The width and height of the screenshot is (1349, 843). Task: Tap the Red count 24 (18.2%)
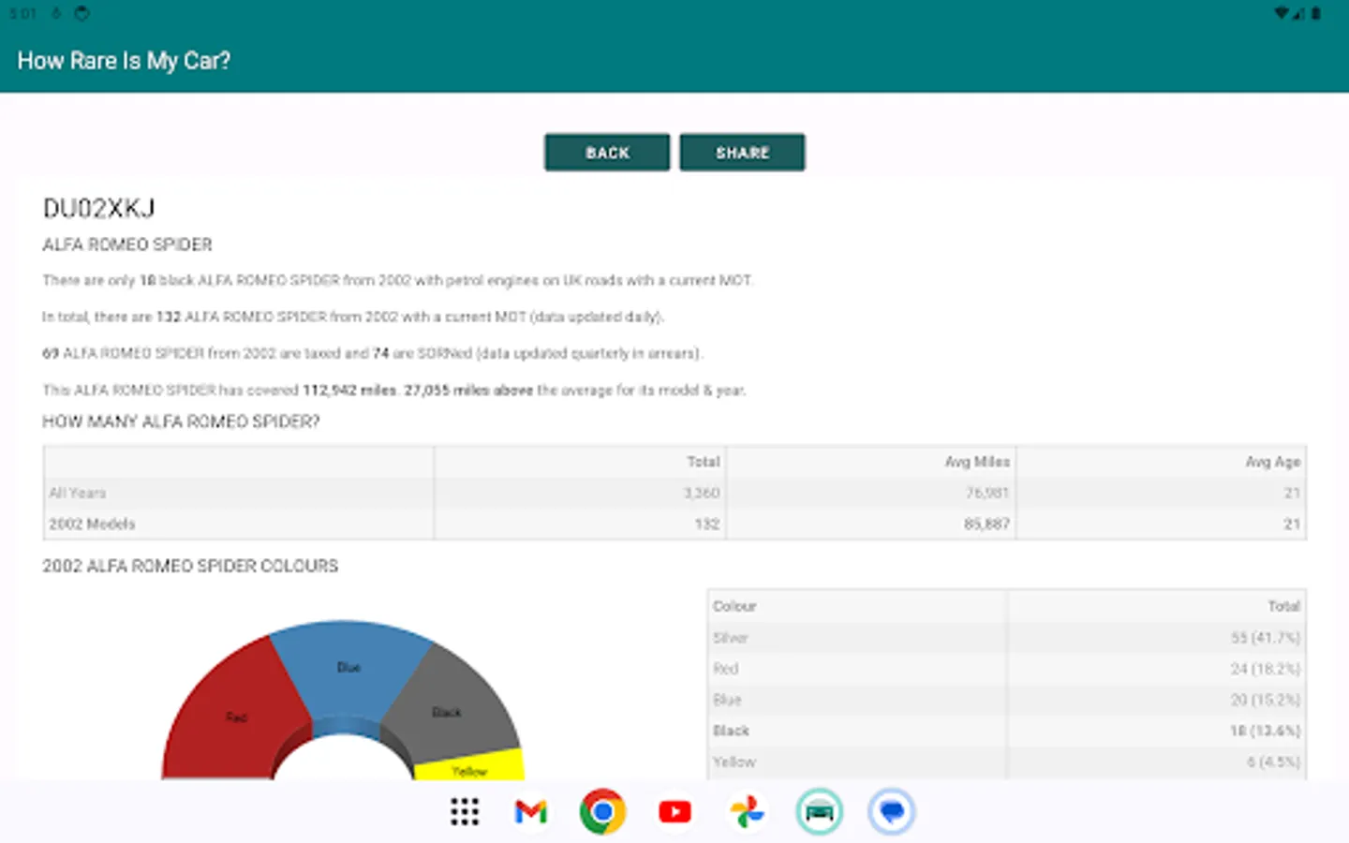pos(1266,669)
